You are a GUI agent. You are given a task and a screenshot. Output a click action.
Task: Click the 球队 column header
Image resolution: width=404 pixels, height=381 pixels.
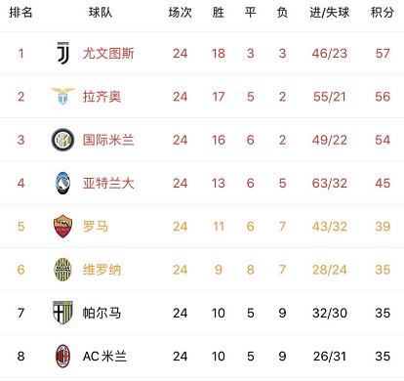click(101, 13)
